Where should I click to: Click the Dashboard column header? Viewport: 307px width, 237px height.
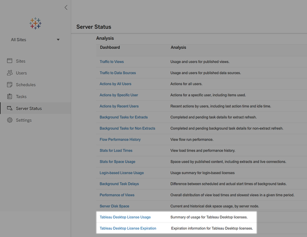click(110, 47)
